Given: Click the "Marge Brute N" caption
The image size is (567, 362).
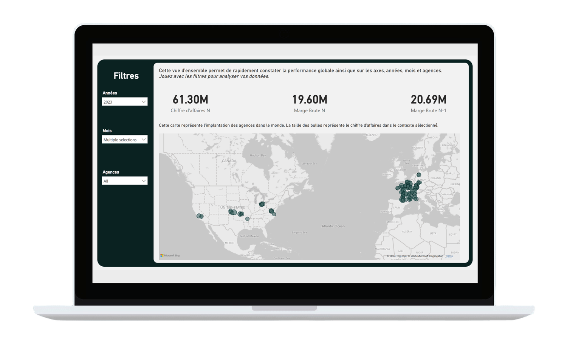Looking at the screenshot, I should point(310,110).
